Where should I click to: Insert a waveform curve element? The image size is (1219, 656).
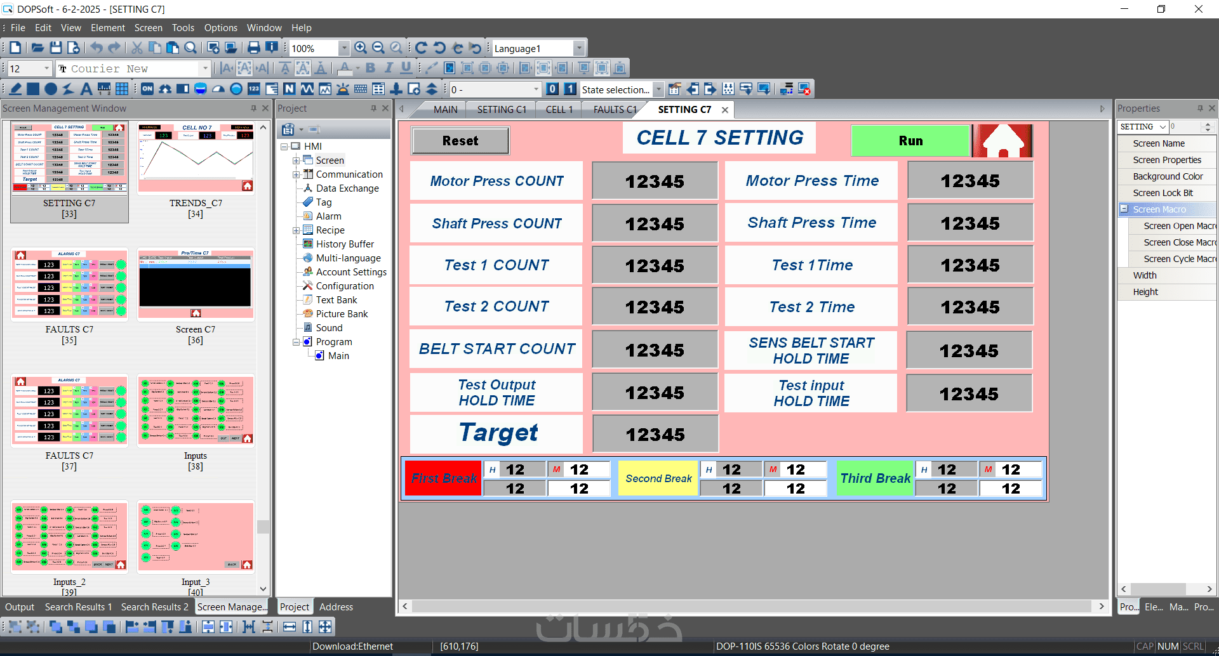(307, 89)
